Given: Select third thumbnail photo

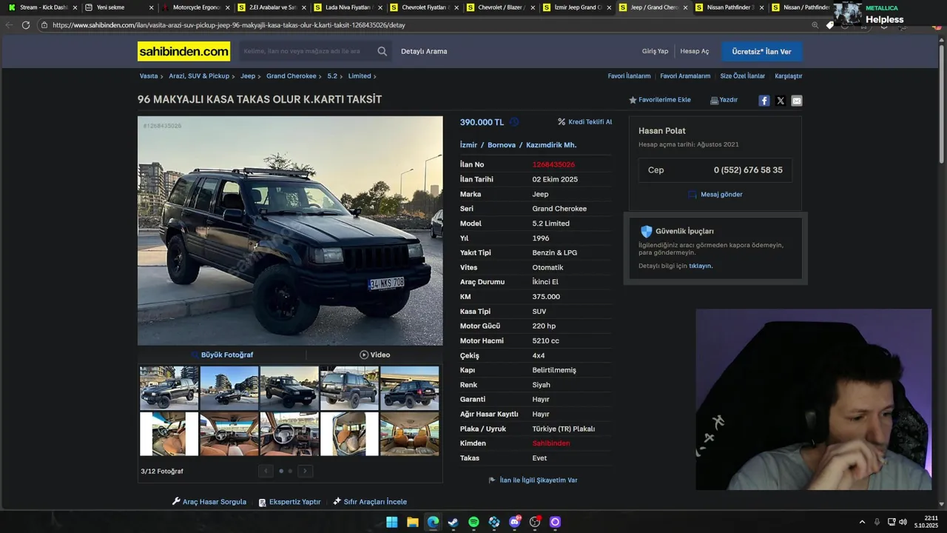Looking at the screenshot, I should coord(289,388).
